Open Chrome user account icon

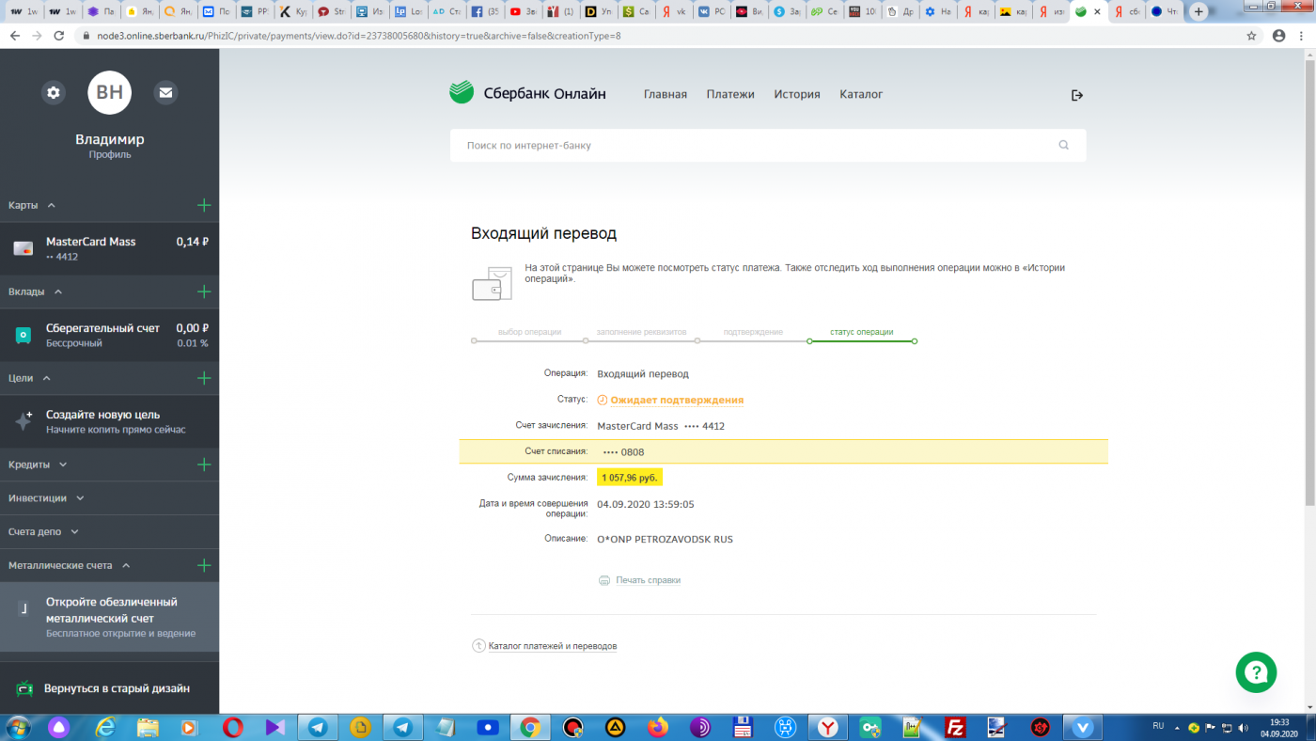click(1278, 36)
